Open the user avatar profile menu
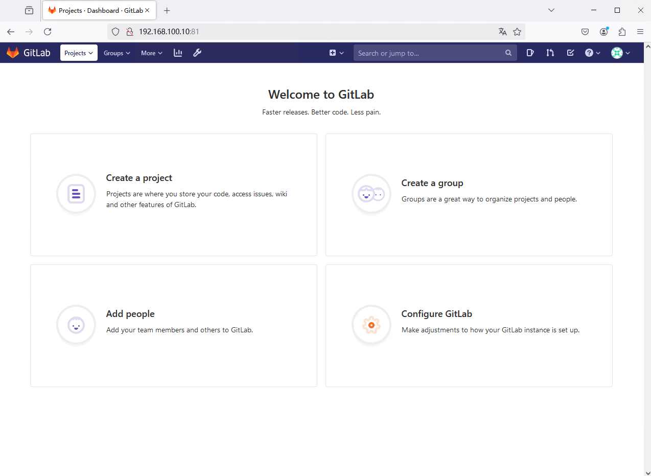The height and width of the screenshot is (476, 651). tap(620, 53)
